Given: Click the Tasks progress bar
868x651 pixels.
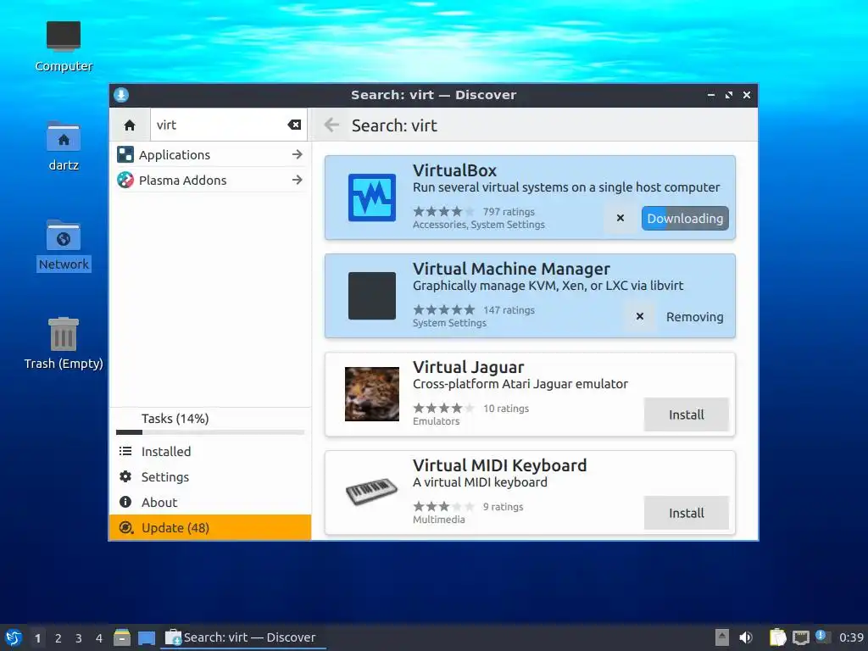Looking at the screenshot, I should pos(210,432).
